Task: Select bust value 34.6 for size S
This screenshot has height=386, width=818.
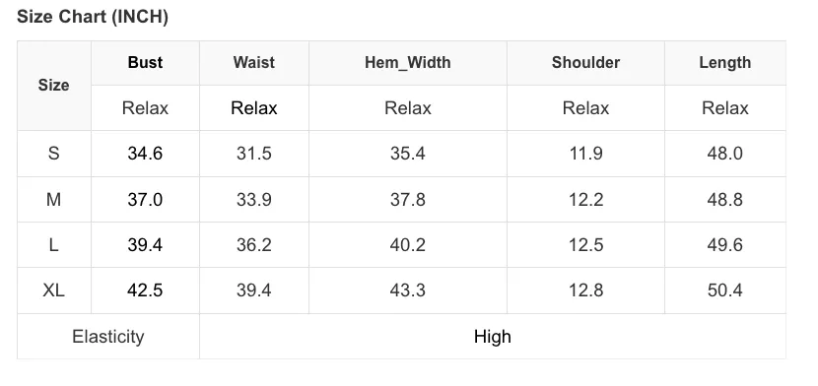Action: pos(145,154)
